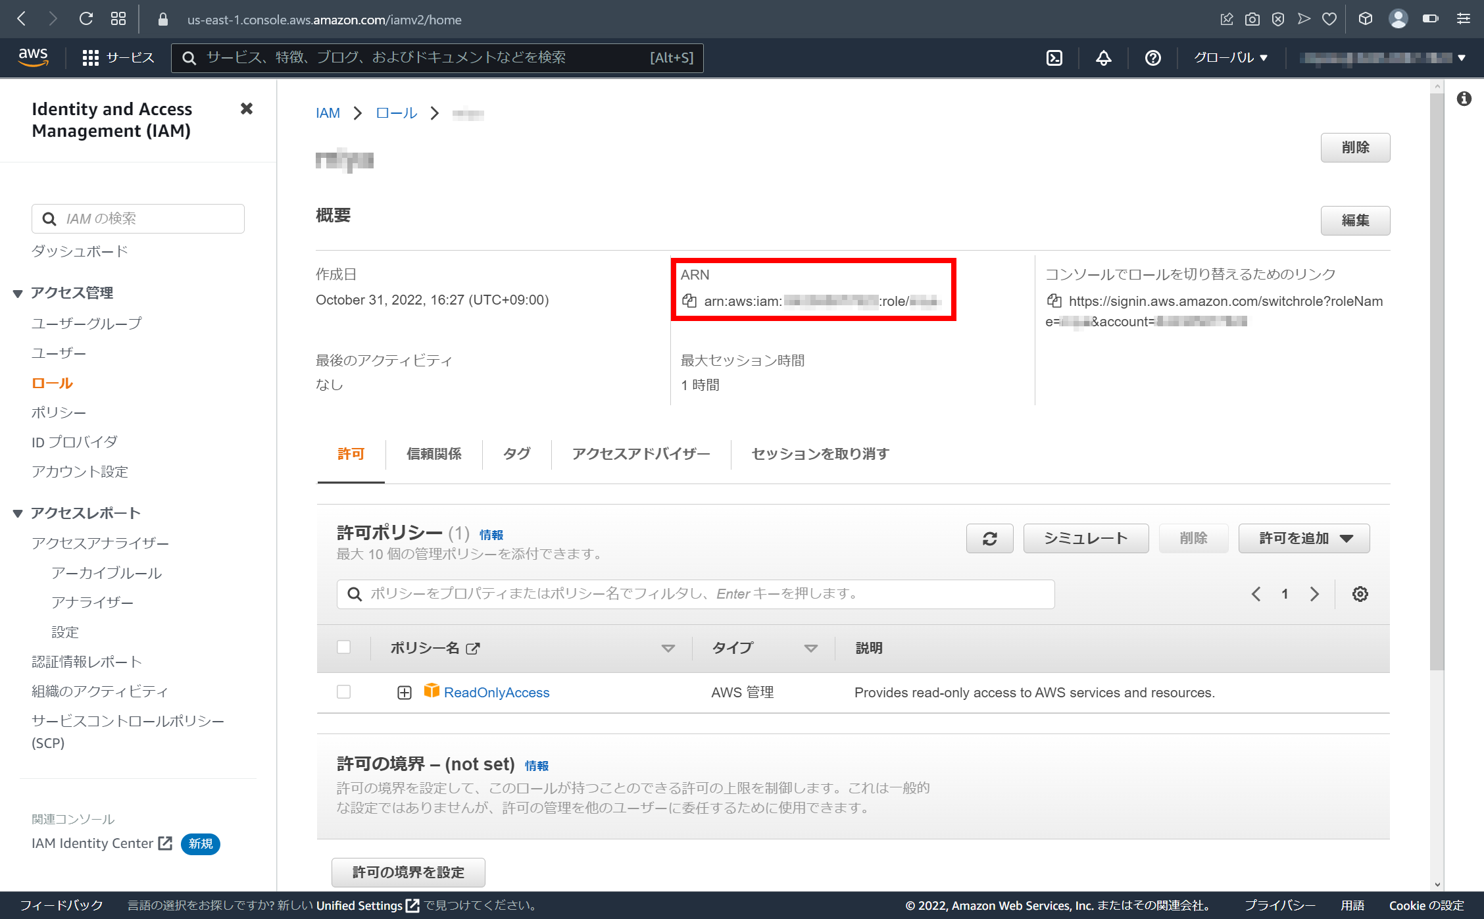Sort by タイプ column arrow
The width and height of the screenshot is (1484, 919).
coord(811,649)
